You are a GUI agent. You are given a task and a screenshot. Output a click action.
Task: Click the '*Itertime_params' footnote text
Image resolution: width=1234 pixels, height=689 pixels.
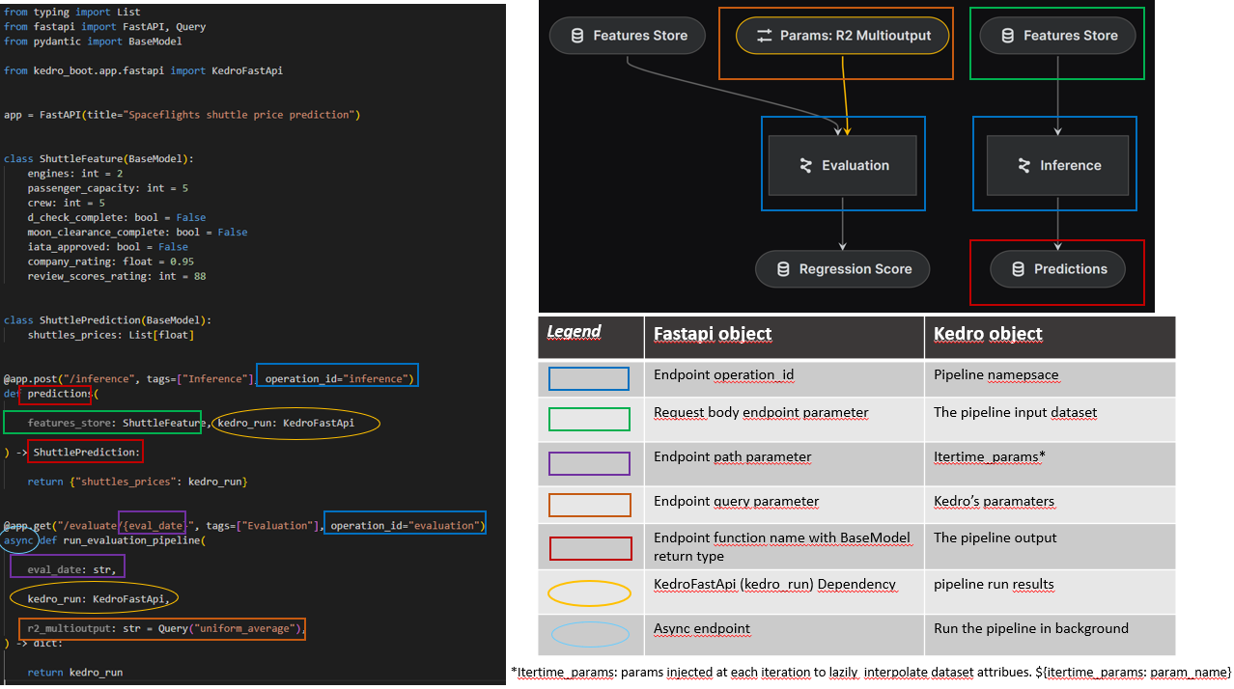pos(871,671)
